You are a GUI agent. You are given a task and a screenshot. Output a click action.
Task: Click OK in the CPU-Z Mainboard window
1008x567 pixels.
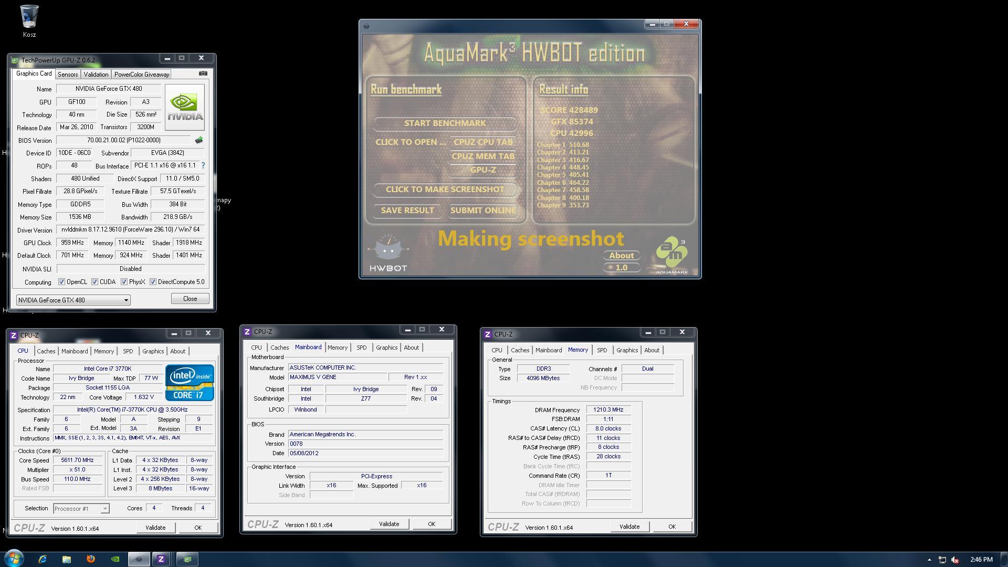432,524
